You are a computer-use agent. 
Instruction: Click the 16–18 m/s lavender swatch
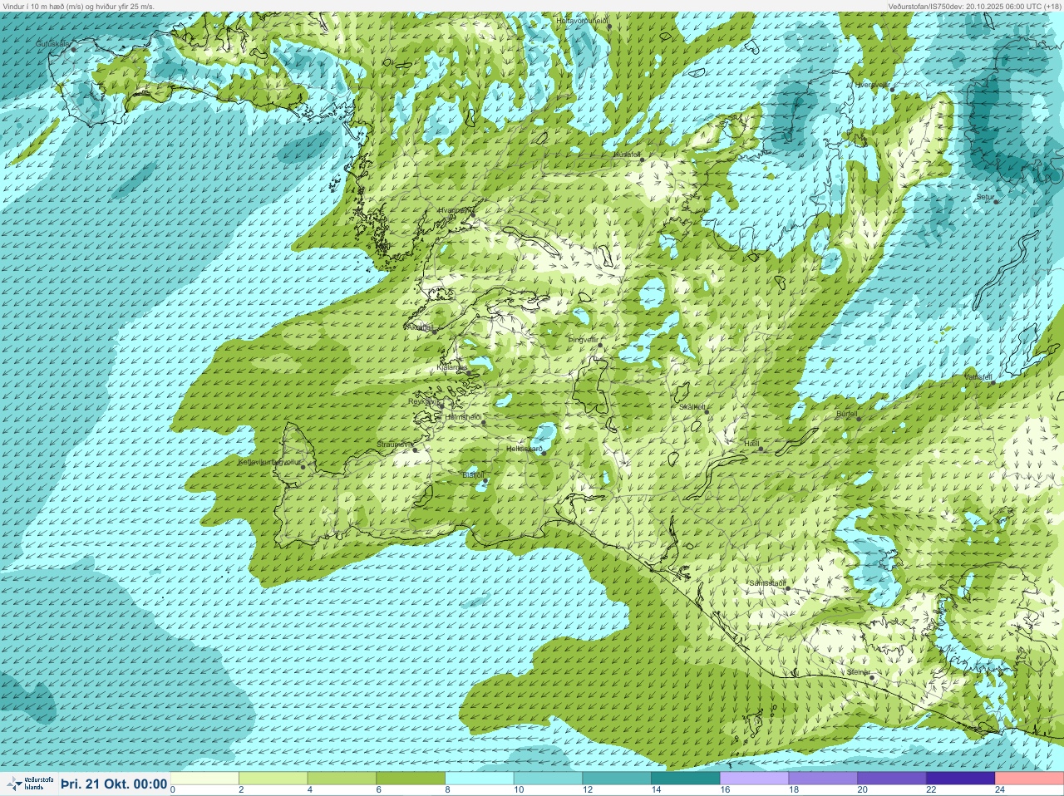pos(755,779)
